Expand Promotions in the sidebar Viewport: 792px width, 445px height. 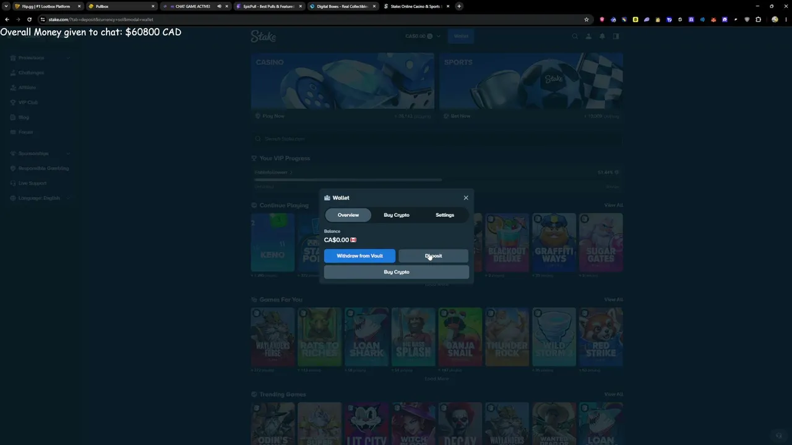(x=40, y=57)
